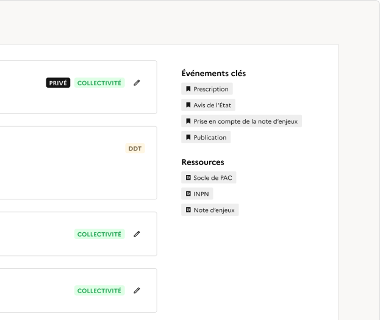Click the bookmark icon for Avis de l'État
Viewport: 380px width, 320px height.
[x=188, y=105]
